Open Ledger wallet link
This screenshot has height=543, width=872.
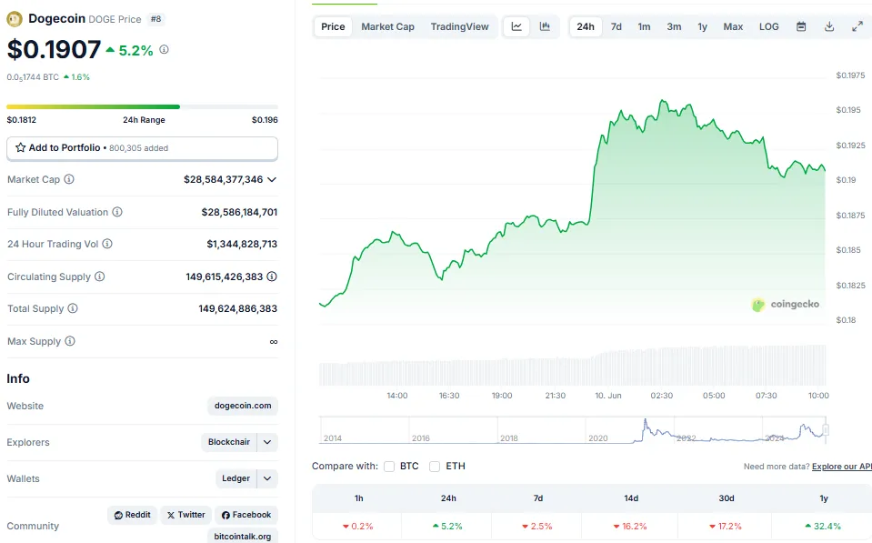[236, 478]
